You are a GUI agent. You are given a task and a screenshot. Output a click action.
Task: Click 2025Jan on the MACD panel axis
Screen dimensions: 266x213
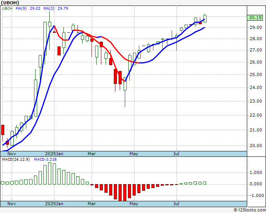[54, 204]
